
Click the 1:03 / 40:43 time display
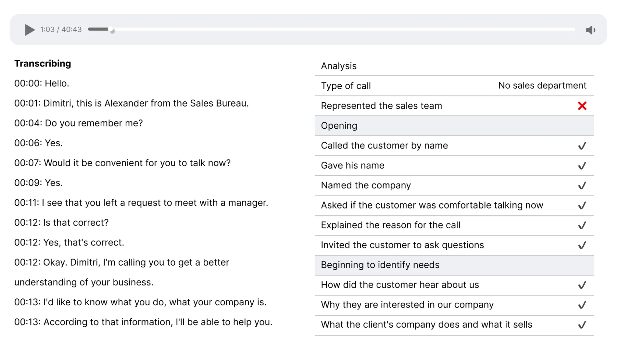coord(61,29)
